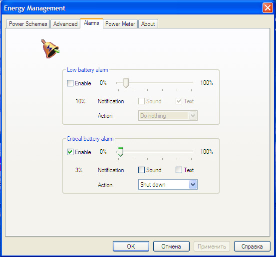
Task: Click the 'Low battery alarm' group title
Action: point(87,70)
